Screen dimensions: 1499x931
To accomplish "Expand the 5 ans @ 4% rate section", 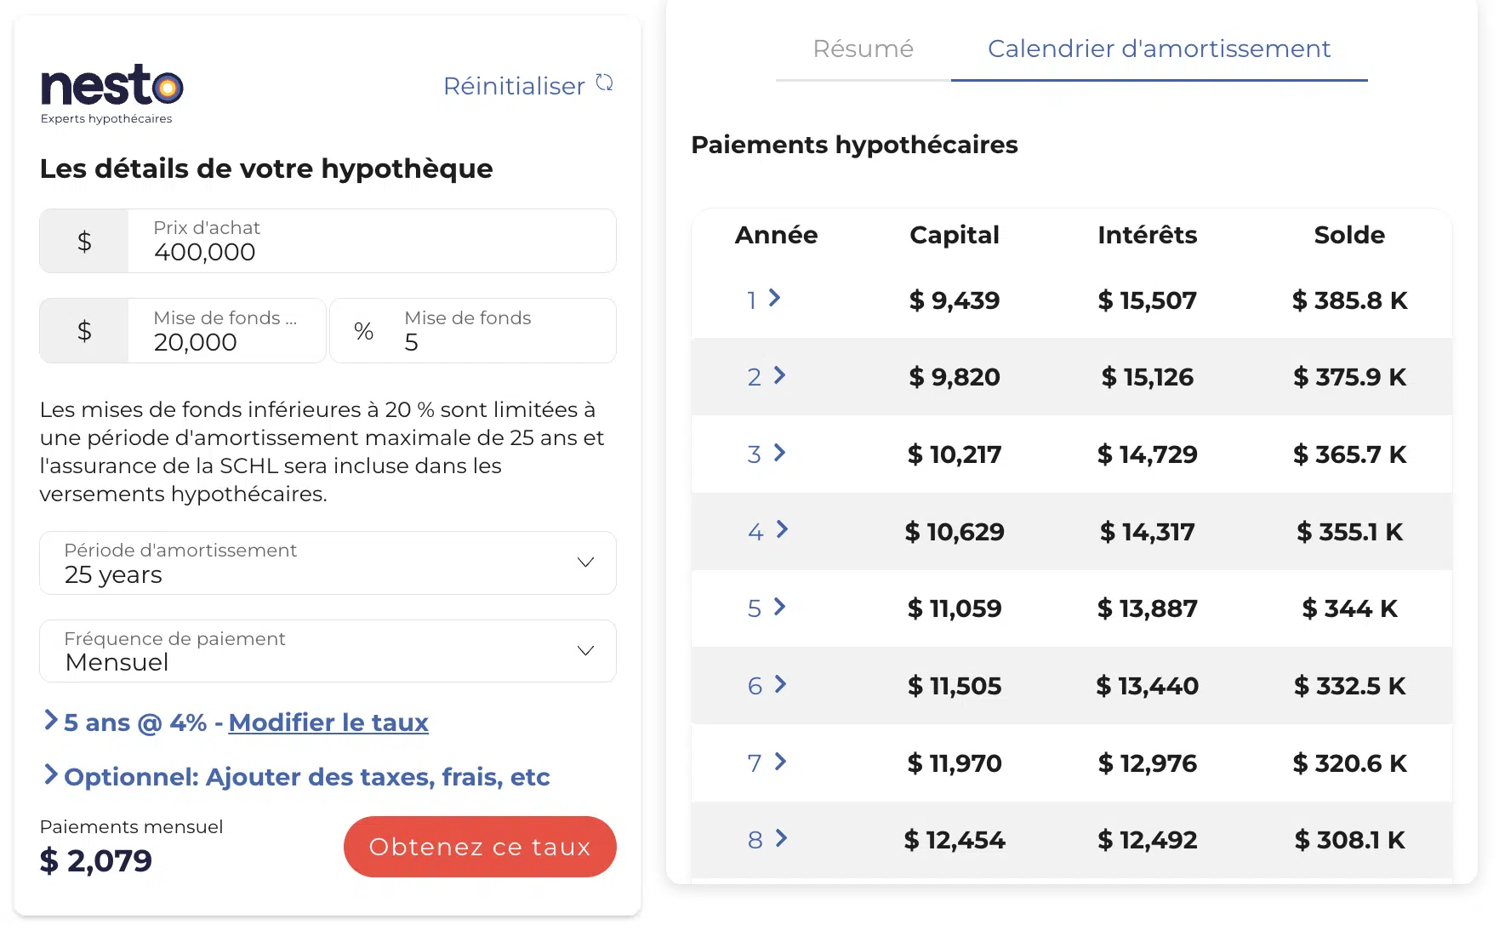I will pos(50,721).
